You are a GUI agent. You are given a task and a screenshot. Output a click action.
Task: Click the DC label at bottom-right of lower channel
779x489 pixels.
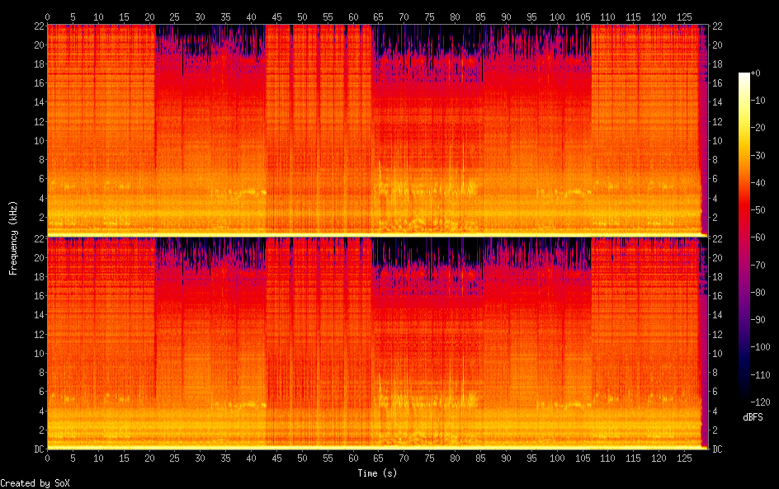click(718, 449)
